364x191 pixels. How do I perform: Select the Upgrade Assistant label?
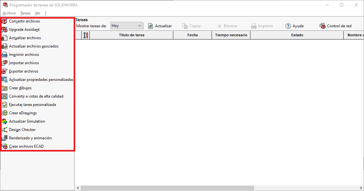tap(24, 30)
